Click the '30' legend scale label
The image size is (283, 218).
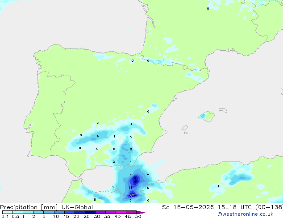point(97,216)
